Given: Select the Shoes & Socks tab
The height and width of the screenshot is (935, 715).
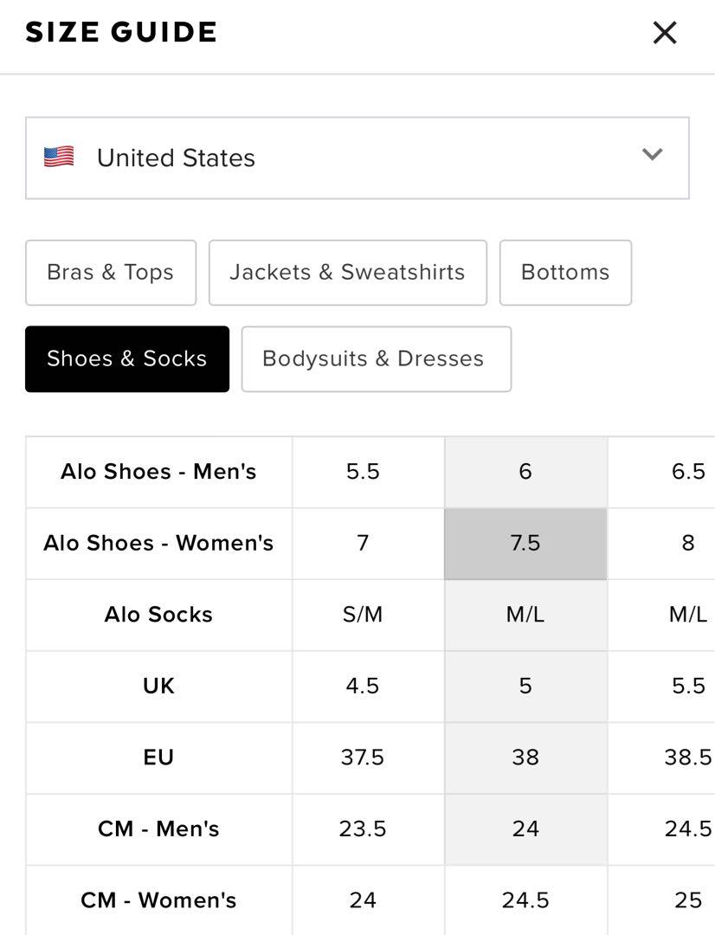Looking at the screenshot, I should click(x=127, y=359).
